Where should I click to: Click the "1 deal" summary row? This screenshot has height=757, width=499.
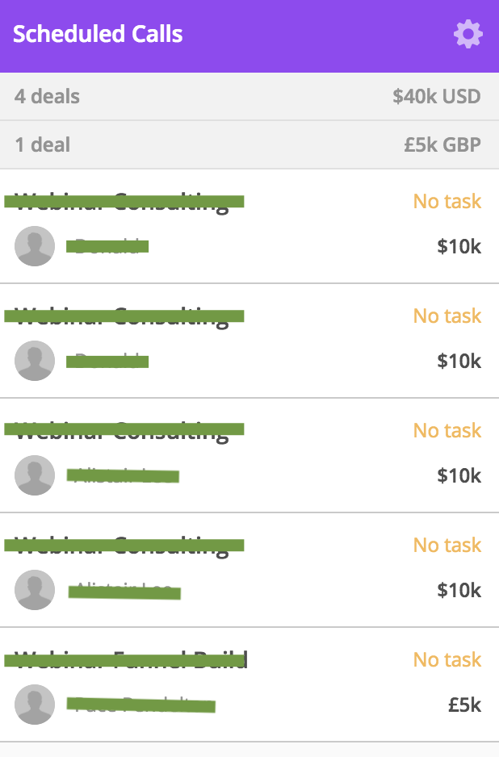pos(249,144)
